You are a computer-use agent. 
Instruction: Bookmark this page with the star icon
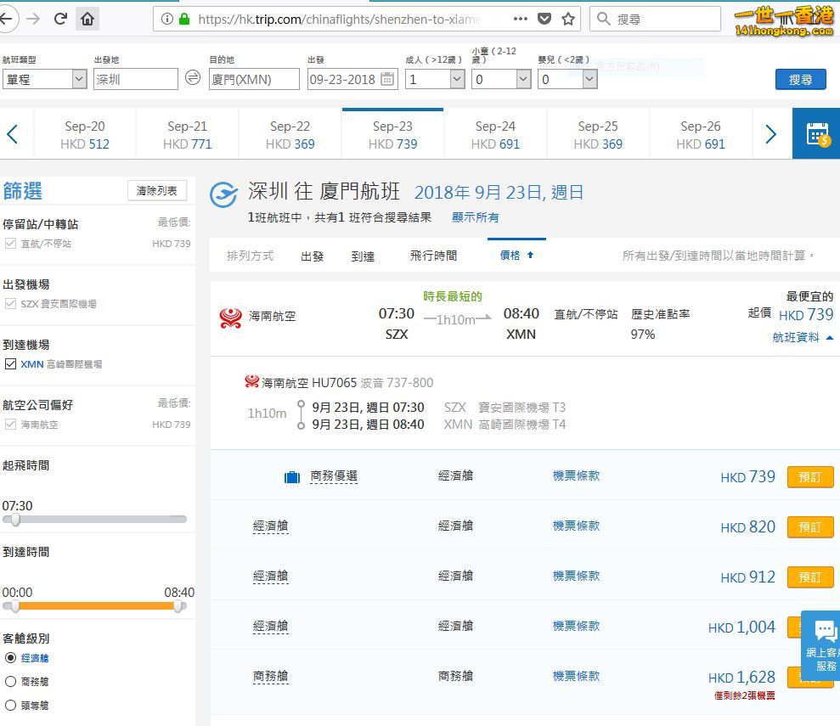(568, 20)
